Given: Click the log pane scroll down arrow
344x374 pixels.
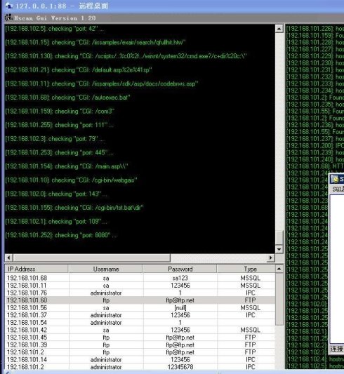Looking at the screenshot, I should (x=279, y=249).
